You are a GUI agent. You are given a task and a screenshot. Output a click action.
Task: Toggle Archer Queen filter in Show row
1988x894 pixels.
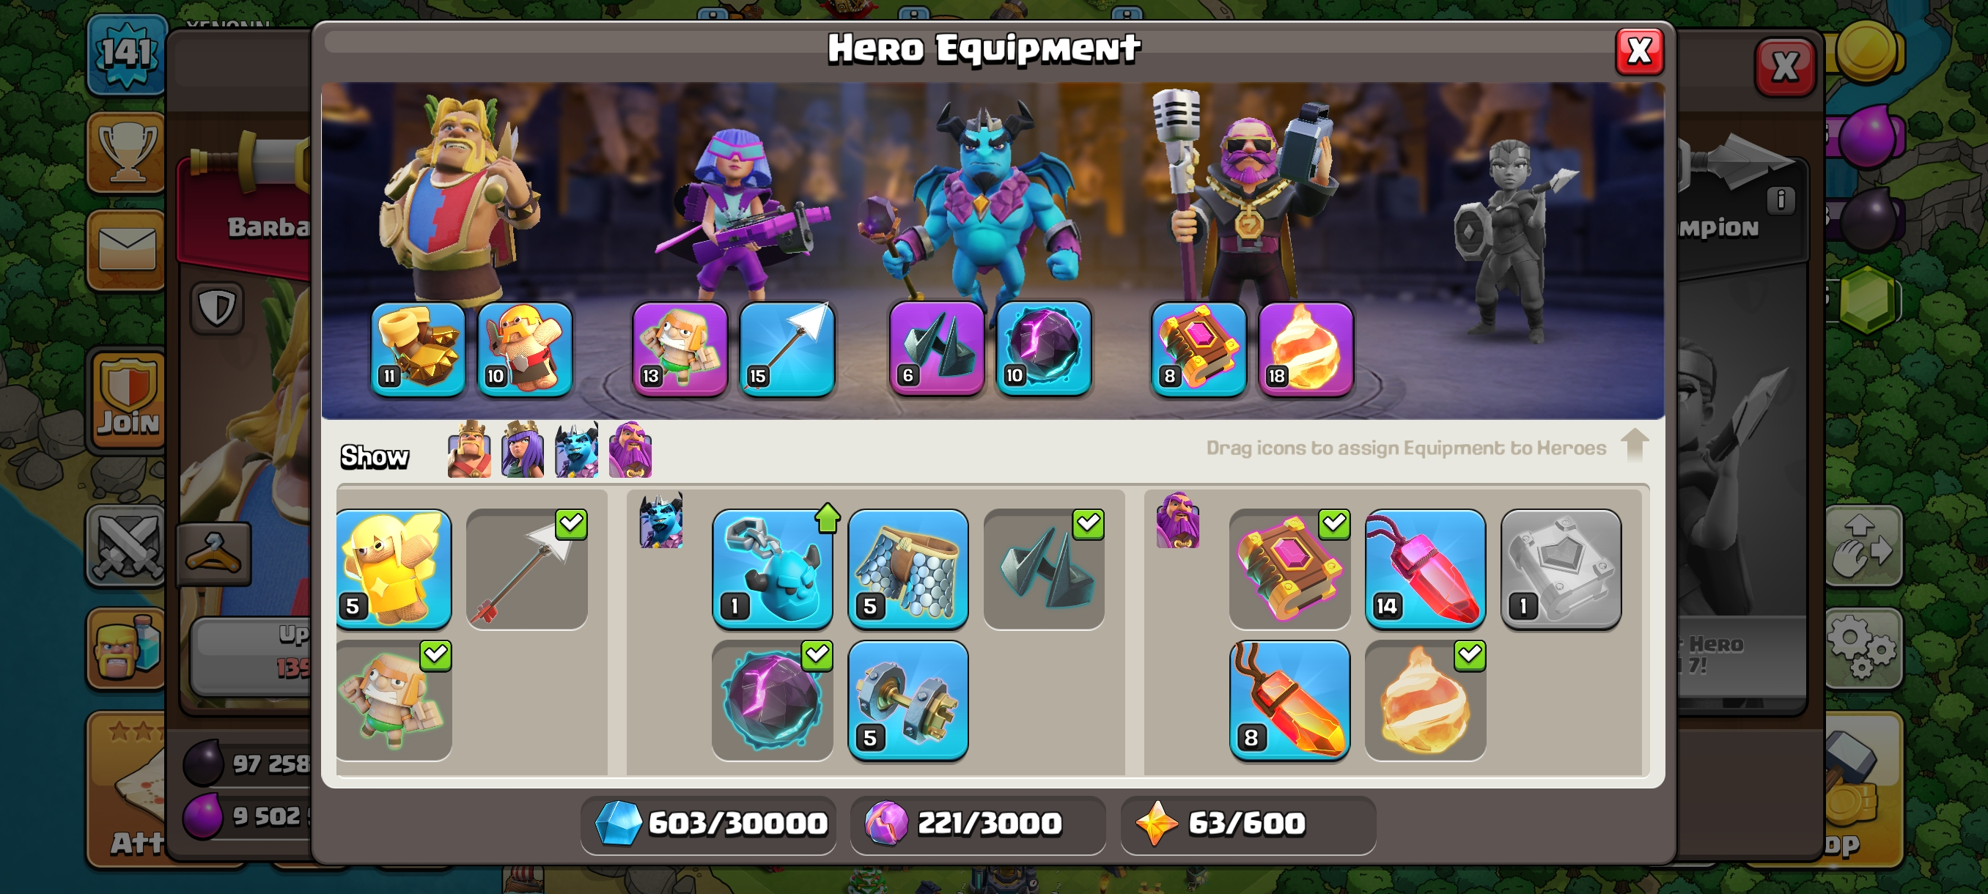[x=523, y=449]
